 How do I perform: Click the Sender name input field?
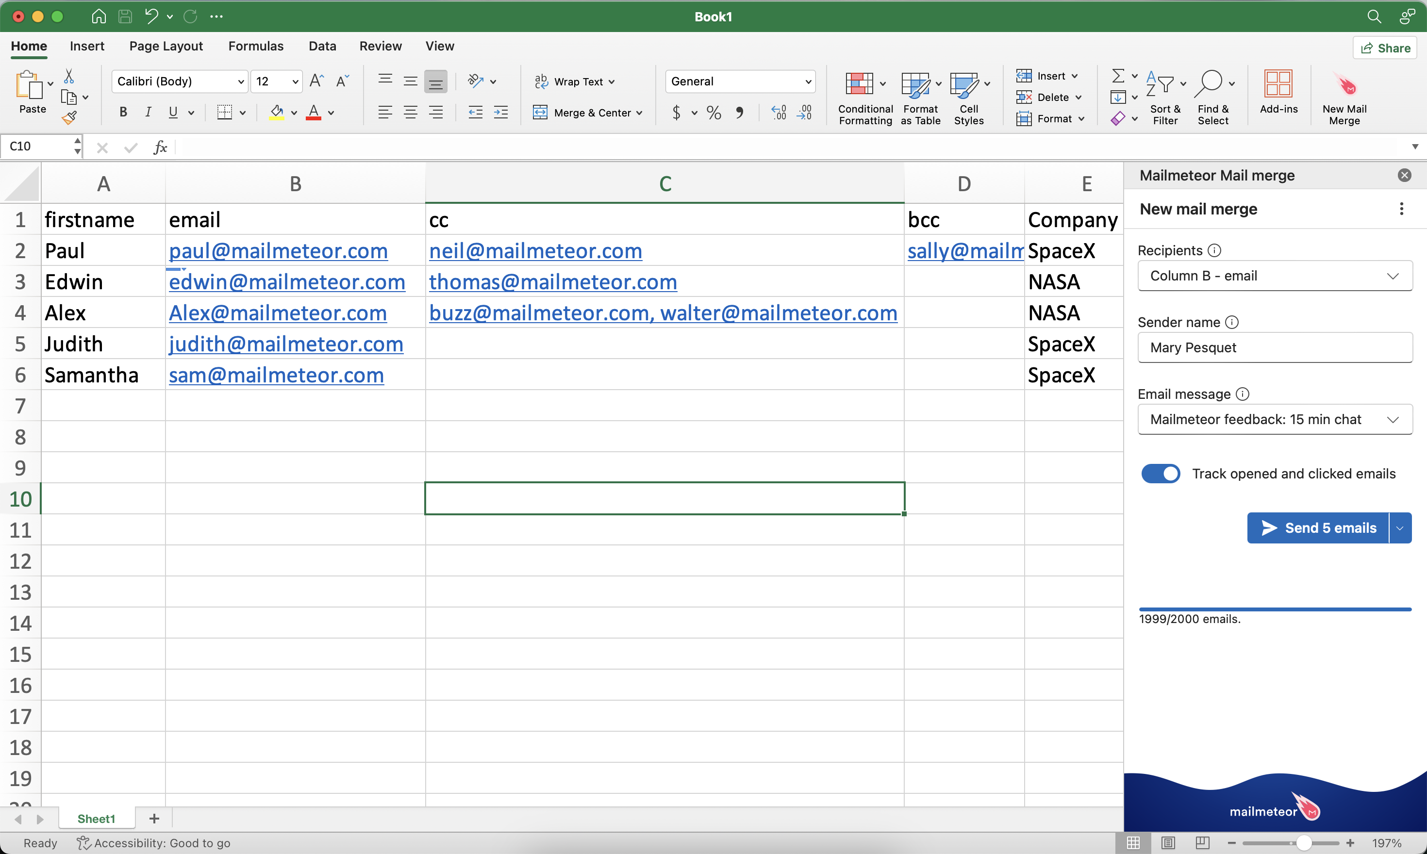coord(1275,347)
